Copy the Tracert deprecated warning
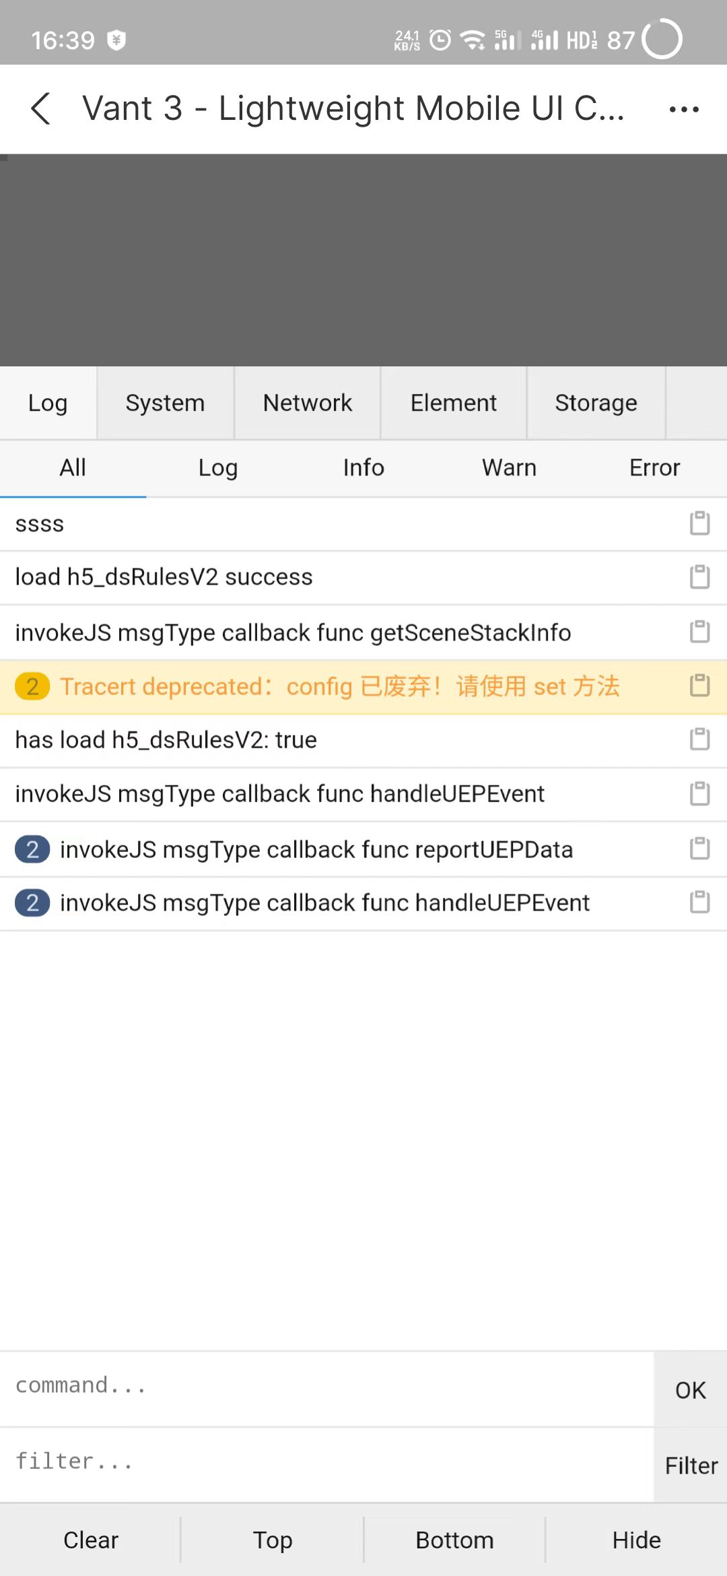727x1576 pixels. coord(699,686)
